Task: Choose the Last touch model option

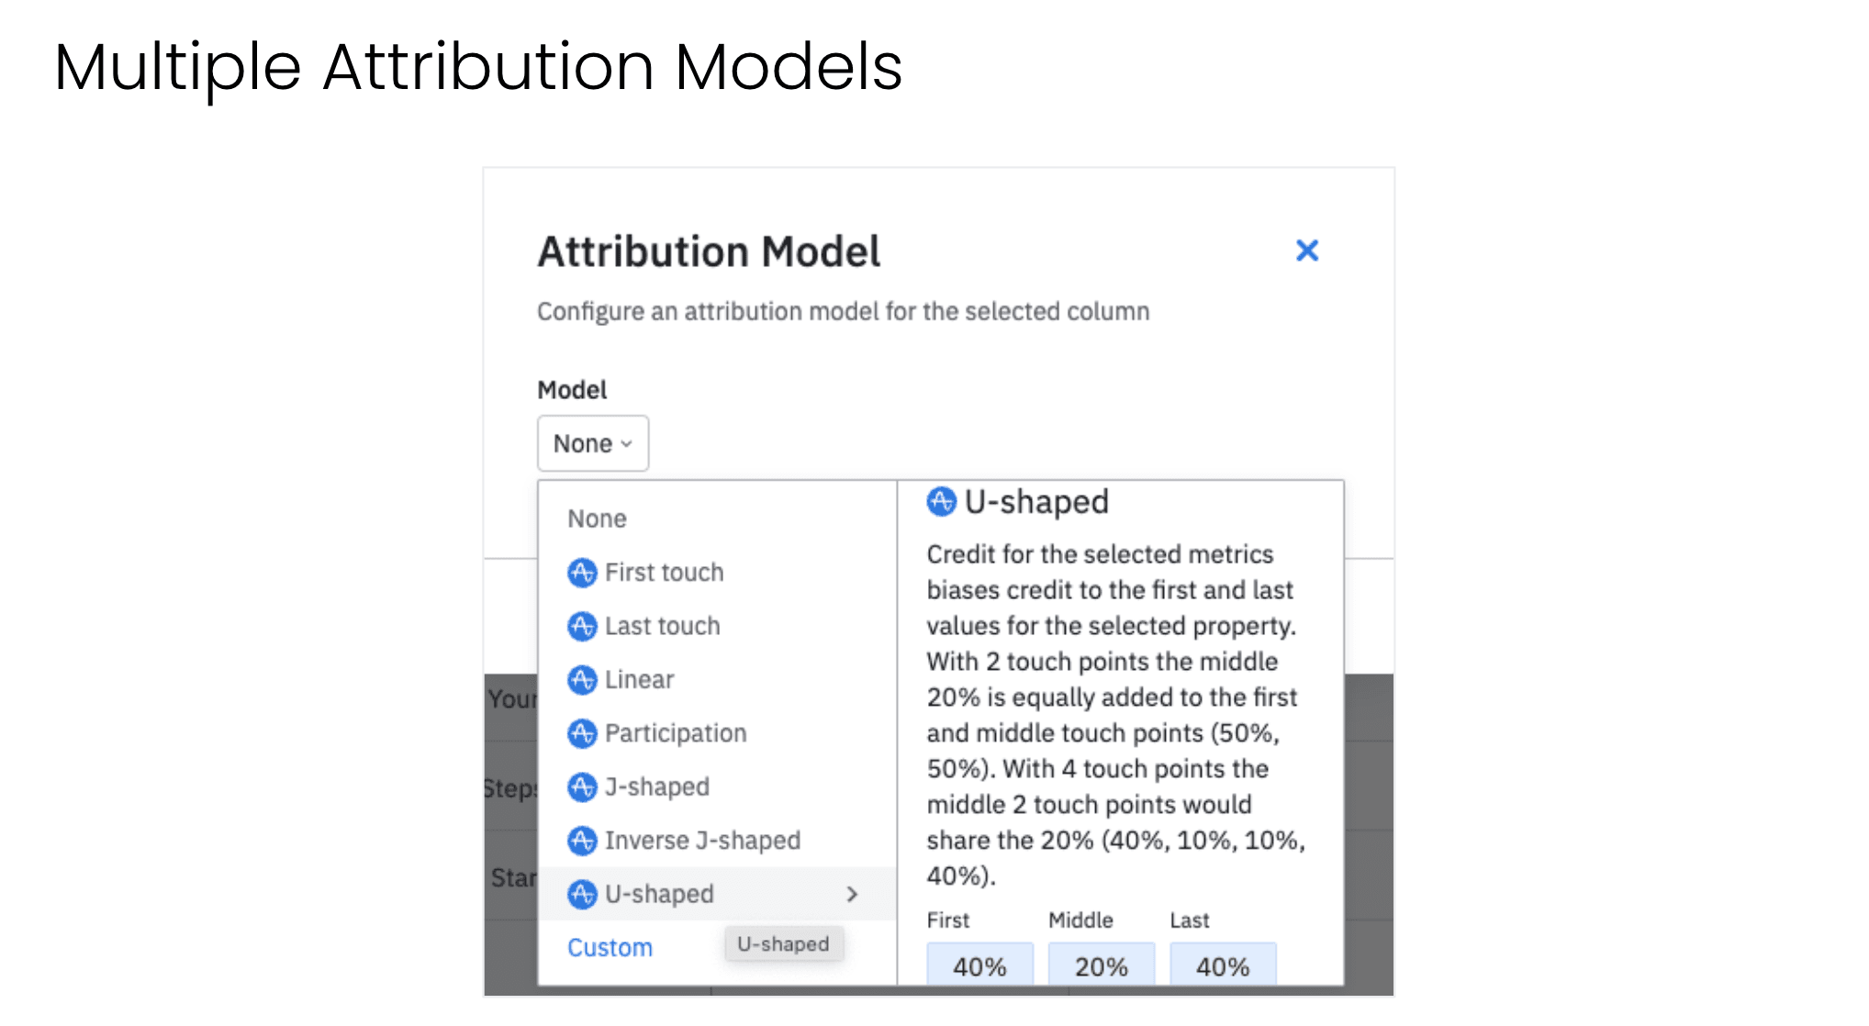Action: pos(662,626)
